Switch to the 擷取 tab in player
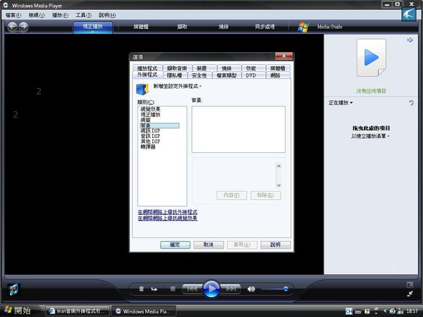 point(182,27)
